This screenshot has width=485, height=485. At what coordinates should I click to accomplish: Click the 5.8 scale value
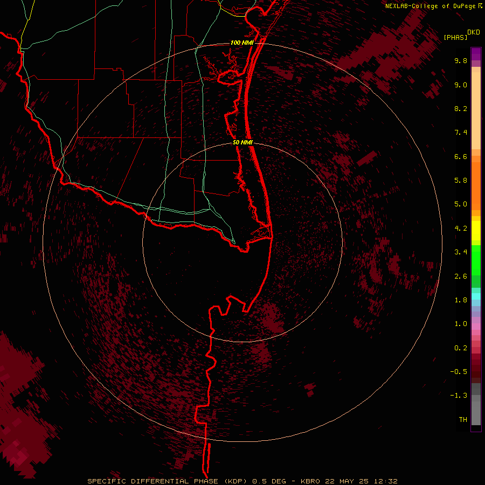461,181
